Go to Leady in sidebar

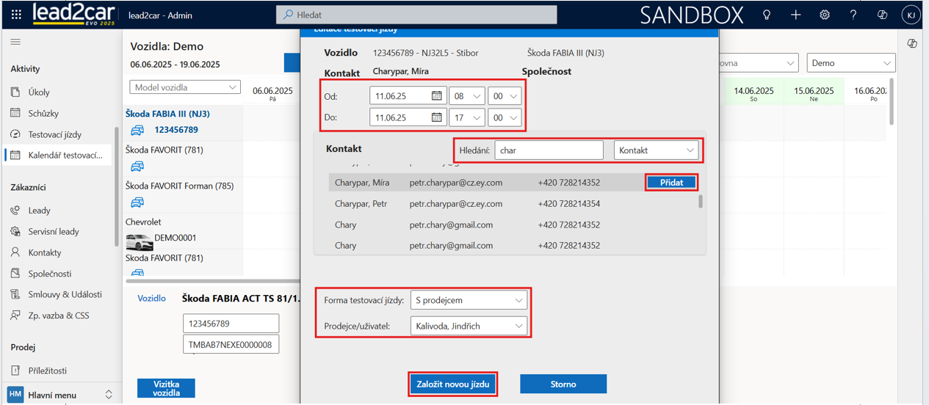click(39, 211)
